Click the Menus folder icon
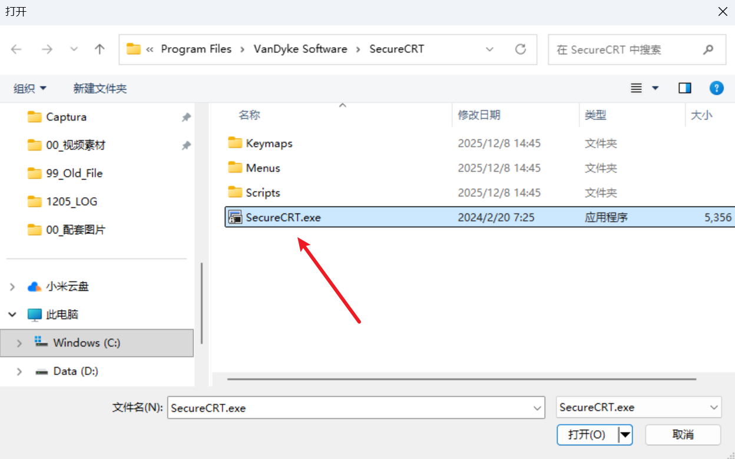735x459 pixels. (x=235, y=167)
